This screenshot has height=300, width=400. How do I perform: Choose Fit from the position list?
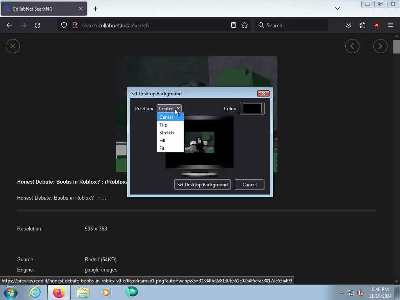click(x=170, y=148)
